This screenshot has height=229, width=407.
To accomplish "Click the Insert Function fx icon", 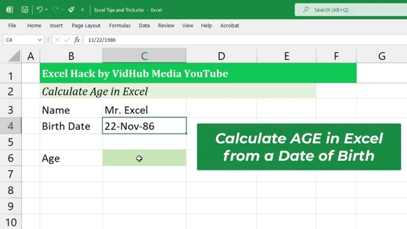I will tap(76, 40).
